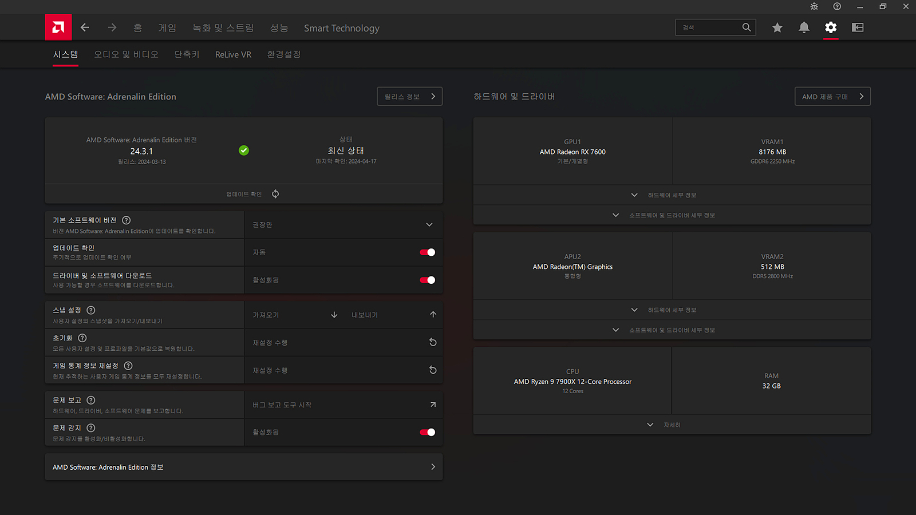Expand the CPU 자세히 details section

click(672, 425)
